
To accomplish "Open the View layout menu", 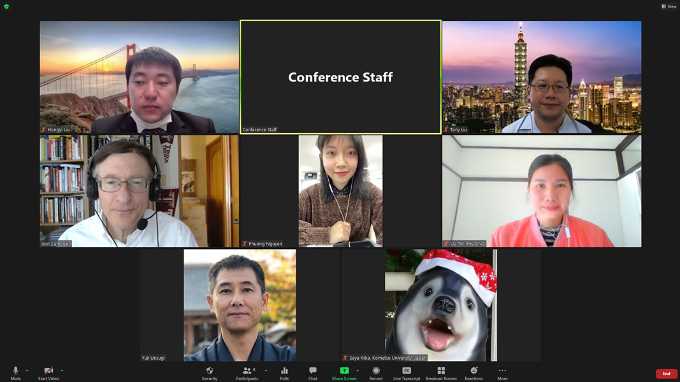I will tap(669, 6).
